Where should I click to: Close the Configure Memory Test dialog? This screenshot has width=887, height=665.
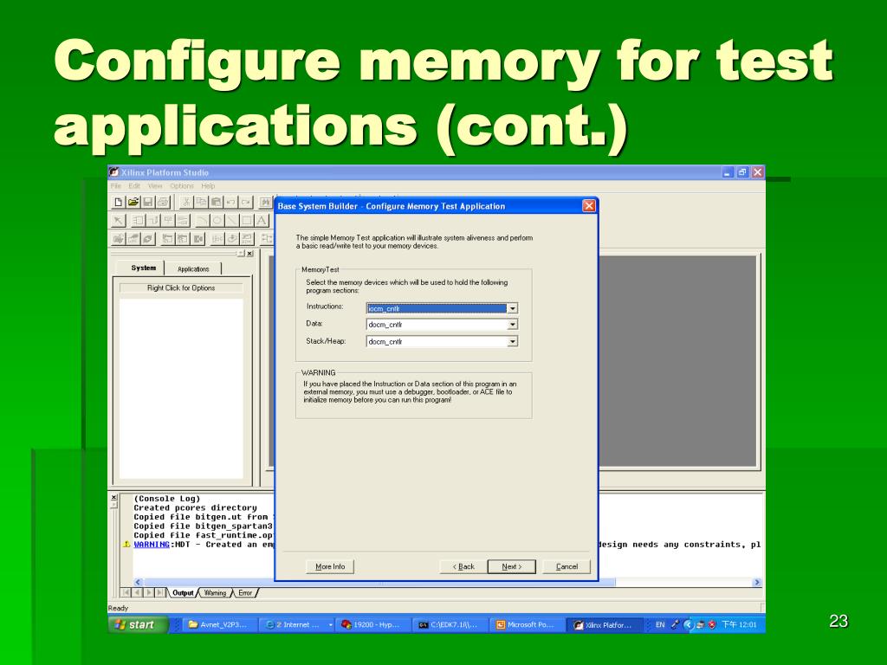(589, 206)
